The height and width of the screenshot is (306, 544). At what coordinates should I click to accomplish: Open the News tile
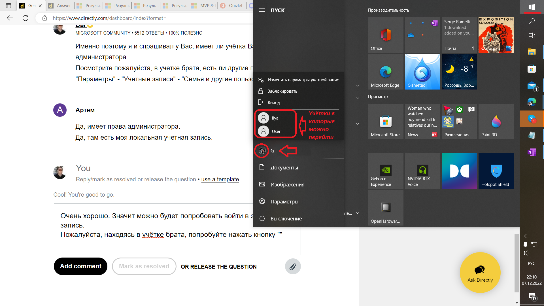[422, 121]
